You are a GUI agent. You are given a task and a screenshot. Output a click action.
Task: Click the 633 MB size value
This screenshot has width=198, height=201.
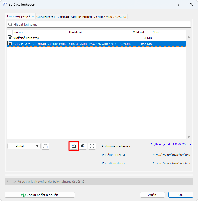[x=147, y=44]
